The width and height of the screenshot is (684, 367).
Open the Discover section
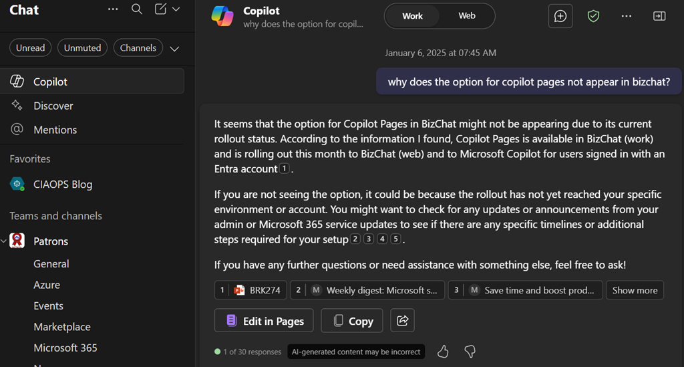53,106
